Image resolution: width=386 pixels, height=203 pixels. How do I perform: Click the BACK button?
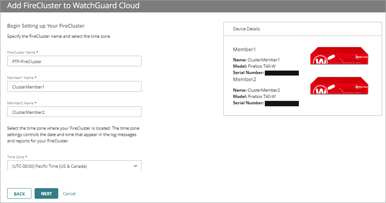click(x=19, y=193)
